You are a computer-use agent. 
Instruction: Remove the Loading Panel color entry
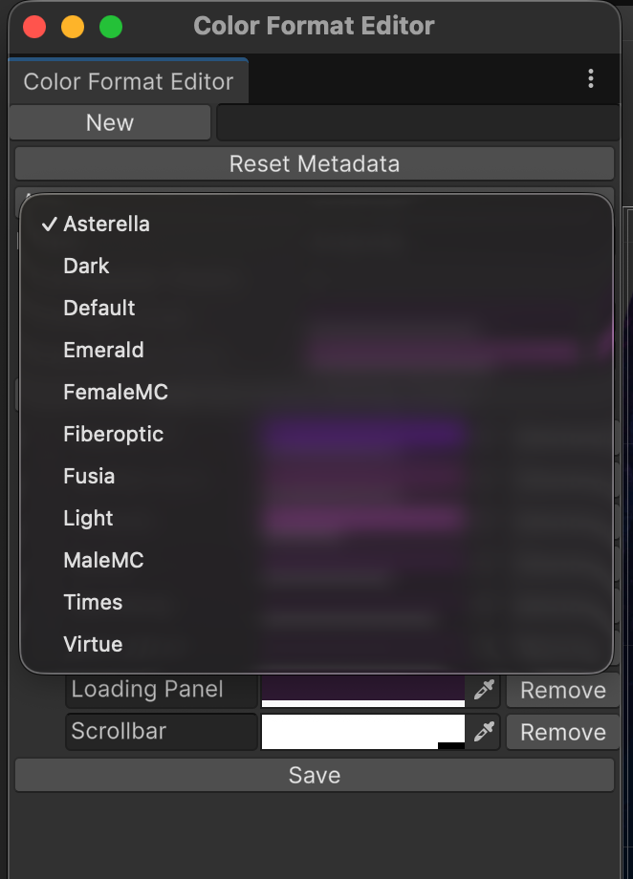562,691
